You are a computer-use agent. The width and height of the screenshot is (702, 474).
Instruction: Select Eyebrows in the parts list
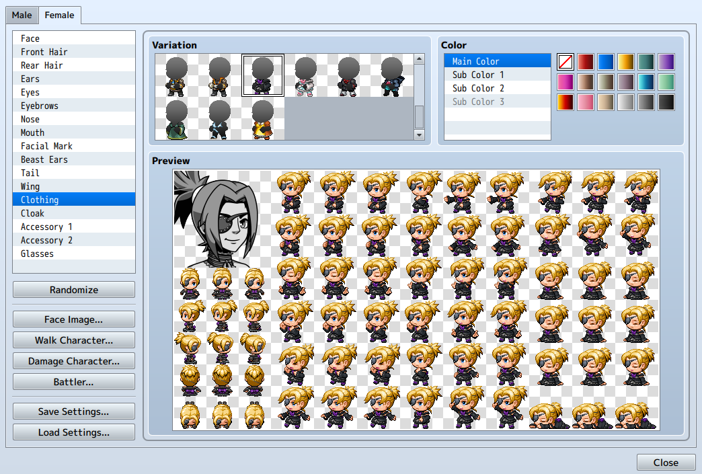coord(74,106)
